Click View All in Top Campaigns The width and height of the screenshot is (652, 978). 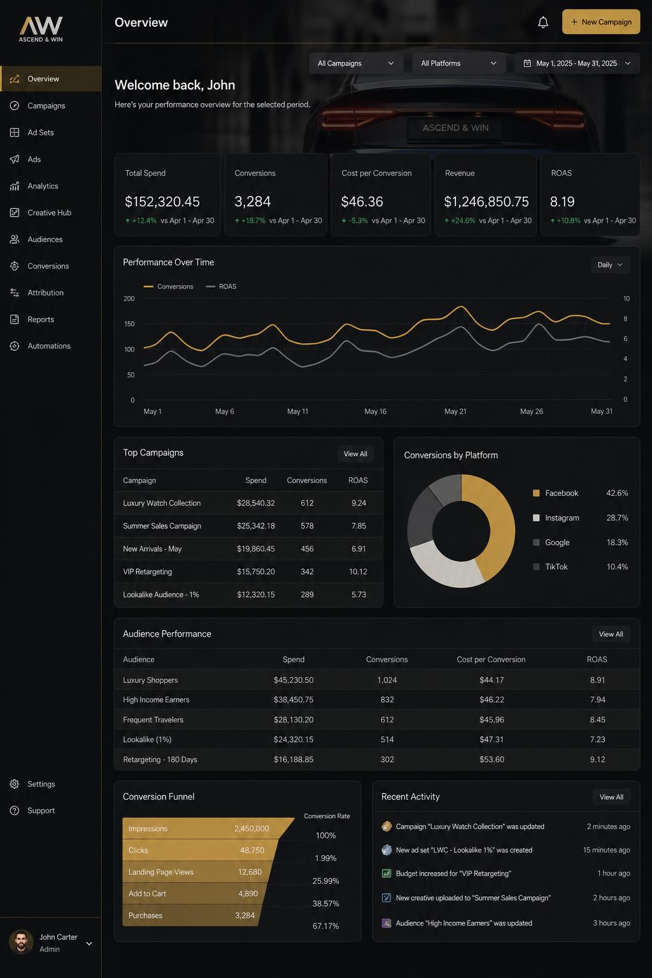point(355,454)
